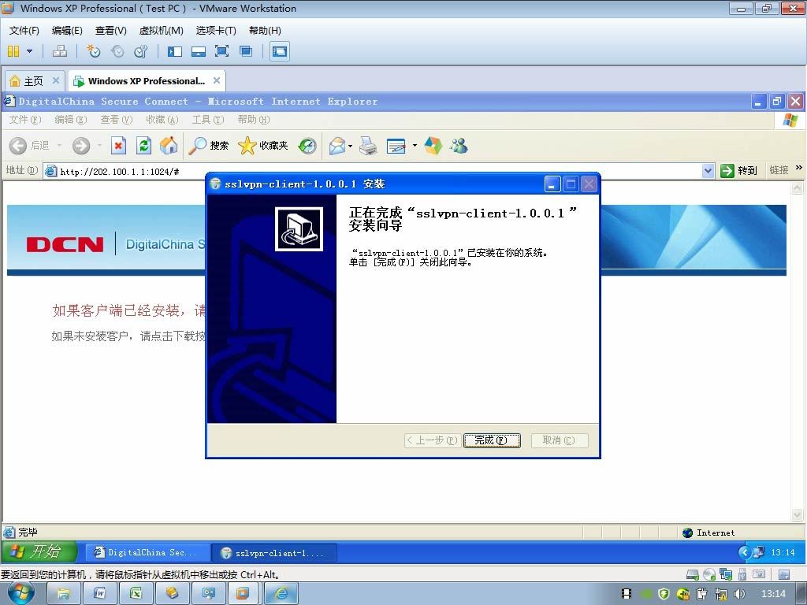
Task: Open the VMware 编辑(E) menu
Action: [67, 31]
